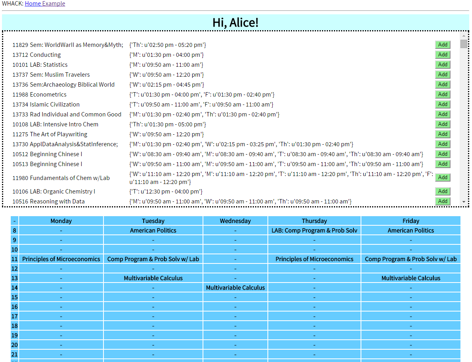Image resolution: width=472 pixels, height=362 pixels.
Task: Click Tuesday's Multivariable Calculus cell
Action: click(x=153, y=278)
